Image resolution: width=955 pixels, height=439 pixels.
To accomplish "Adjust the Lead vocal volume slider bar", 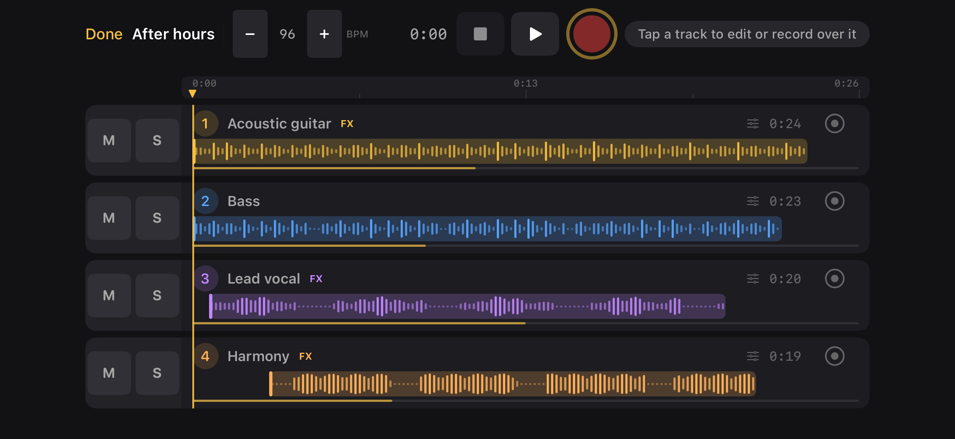I will (x=526, y=323).
